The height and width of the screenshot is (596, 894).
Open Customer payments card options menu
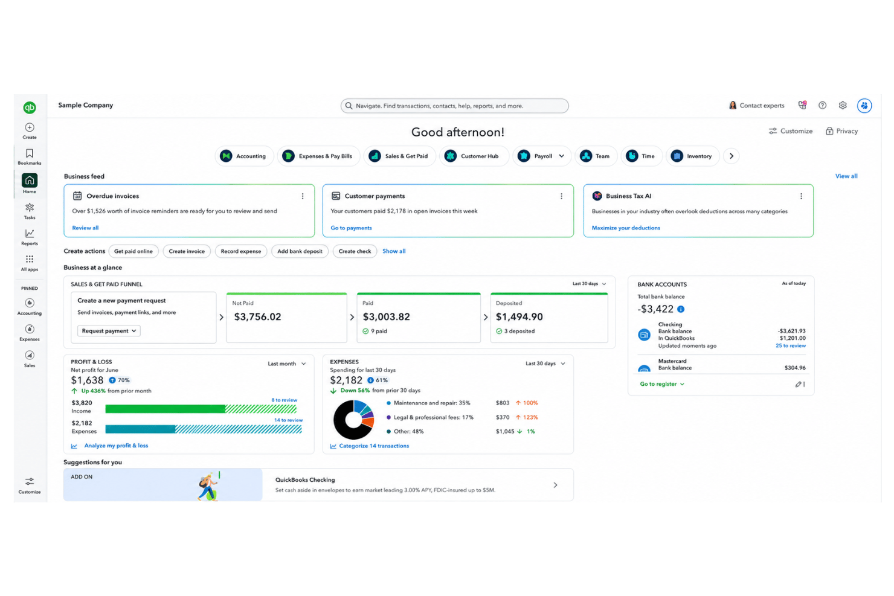pos(561,196)
